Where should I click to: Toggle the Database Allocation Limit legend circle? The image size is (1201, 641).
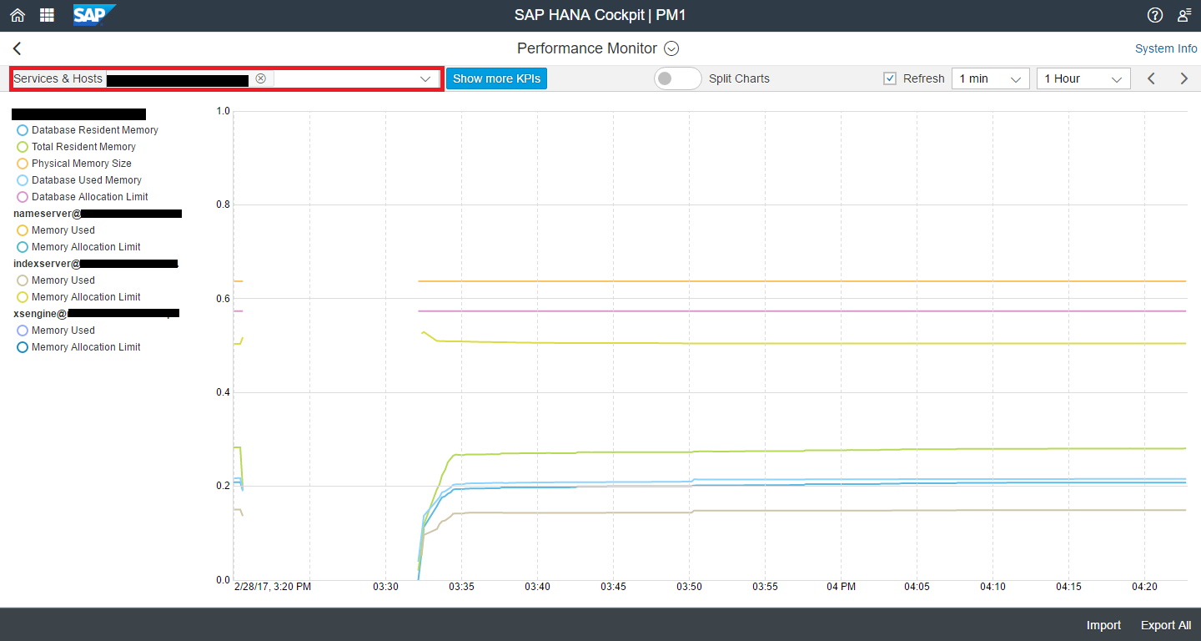(23, 197)
